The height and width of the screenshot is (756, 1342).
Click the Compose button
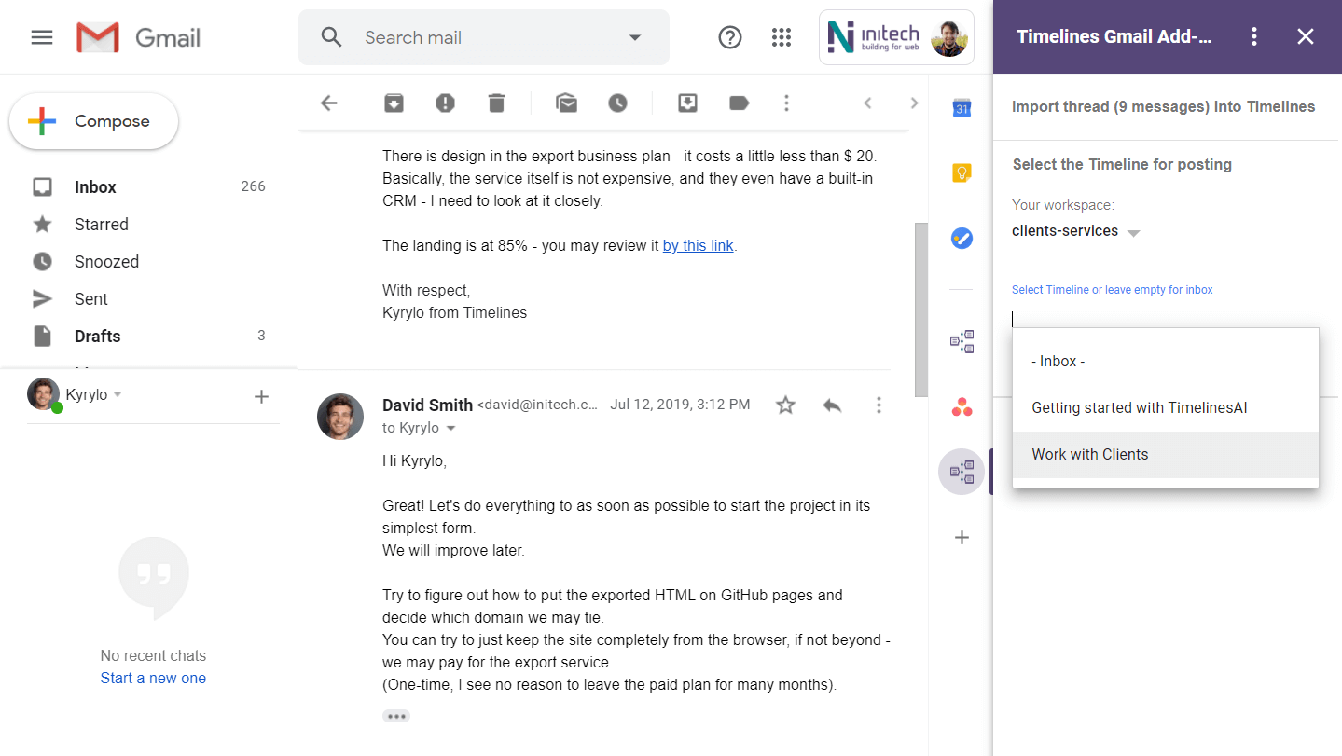[93, 121]
